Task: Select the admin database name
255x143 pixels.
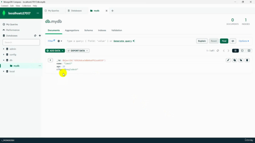Action: 13,49
